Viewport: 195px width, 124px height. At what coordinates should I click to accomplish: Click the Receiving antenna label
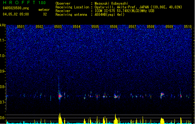click(x=71, y=15)
